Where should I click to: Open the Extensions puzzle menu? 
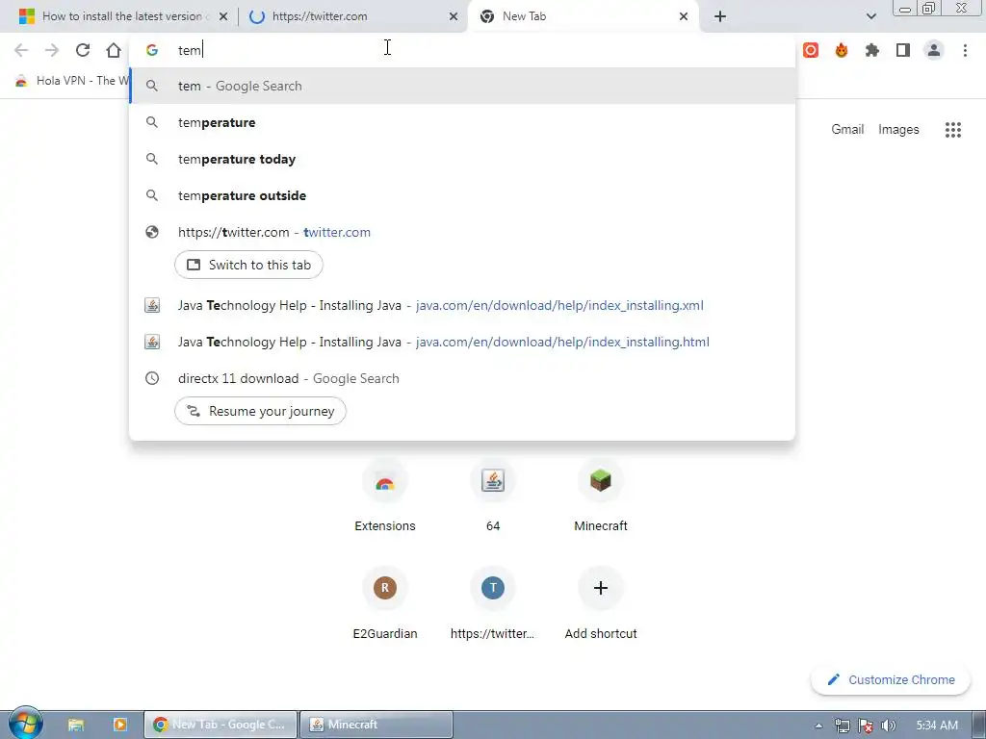click(x=872, y=50)
